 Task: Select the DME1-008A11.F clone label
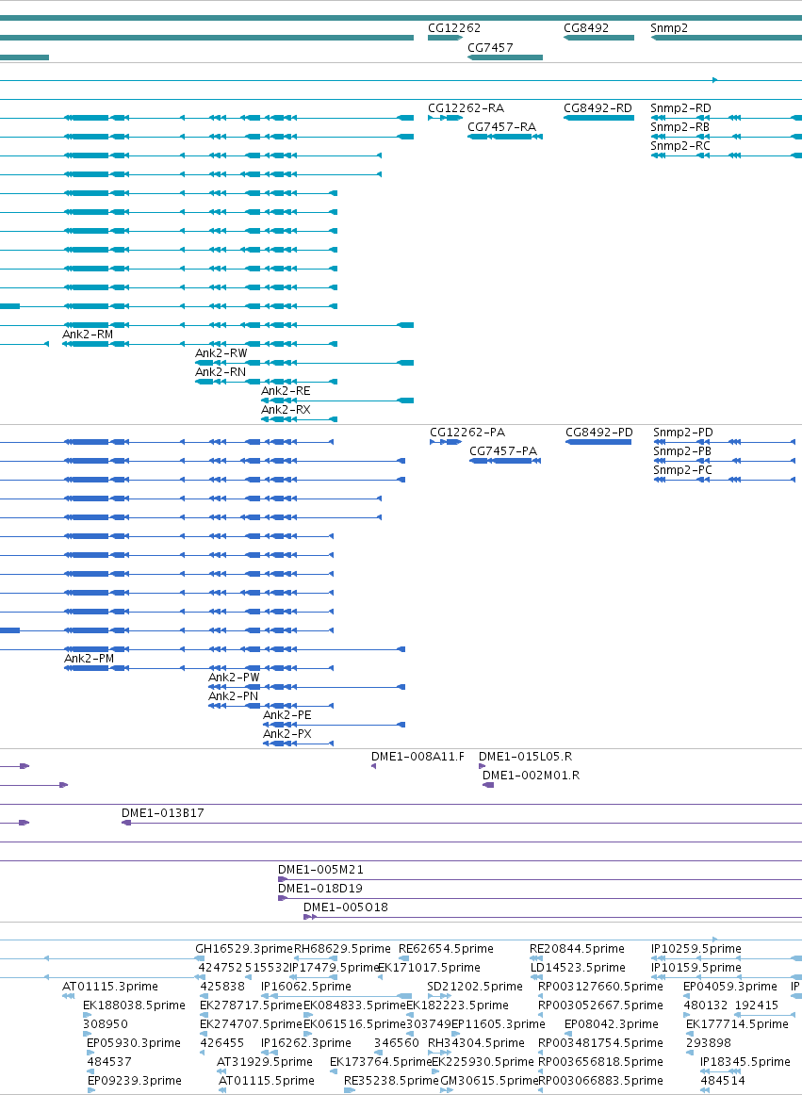(x=417, y=757)
